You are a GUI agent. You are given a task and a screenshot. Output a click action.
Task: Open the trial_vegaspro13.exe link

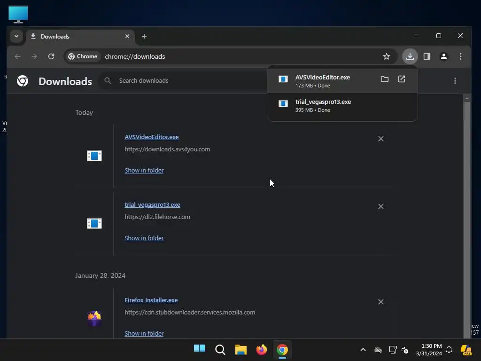pyautogui.click(x=153, y=205)
